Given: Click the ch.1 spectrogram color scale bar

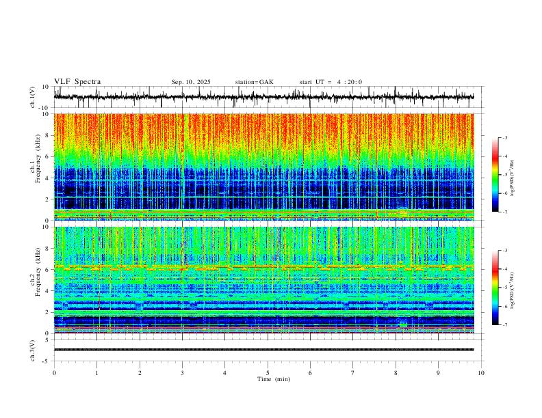Looking at the screenshot, I should (x=495, y=175).
